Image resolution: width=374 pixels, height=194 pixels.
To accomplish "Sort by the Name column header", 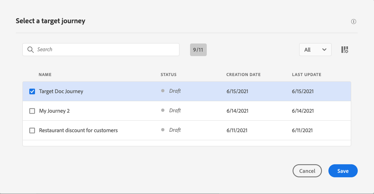I will [x=45, y=75].
